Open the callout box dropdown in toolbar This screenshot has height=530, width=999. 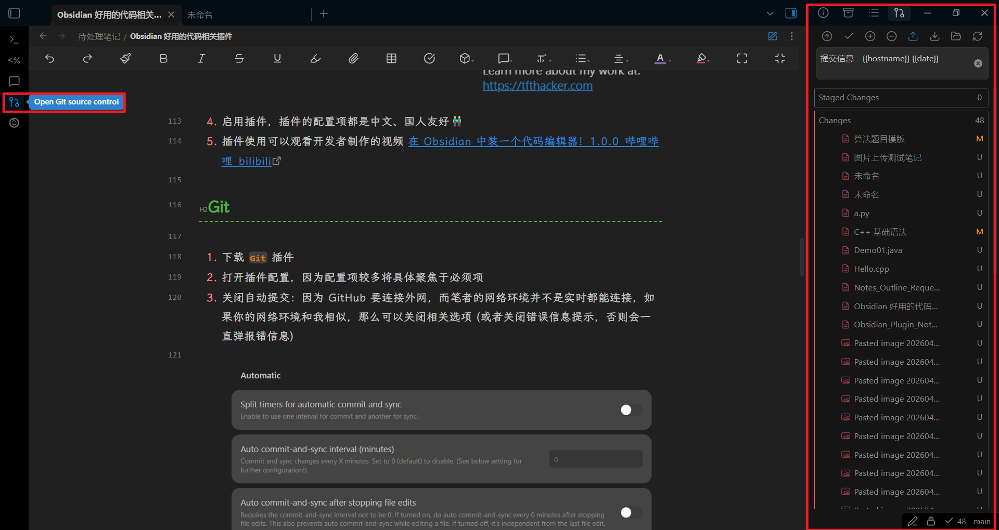pyautogui.click(x=505, y=59)
